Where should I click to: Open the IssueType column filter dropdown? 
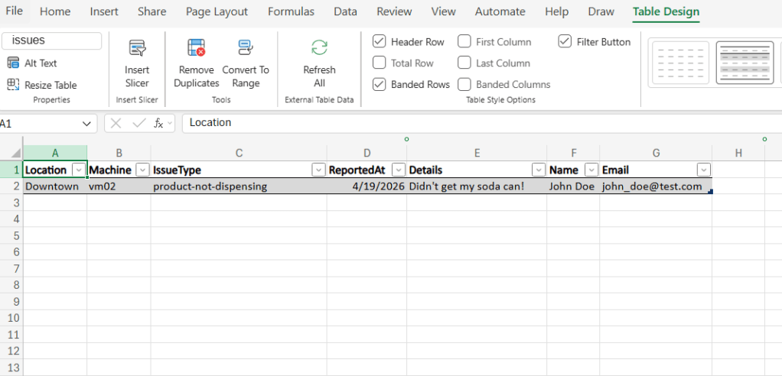click(x=318, y=170)
